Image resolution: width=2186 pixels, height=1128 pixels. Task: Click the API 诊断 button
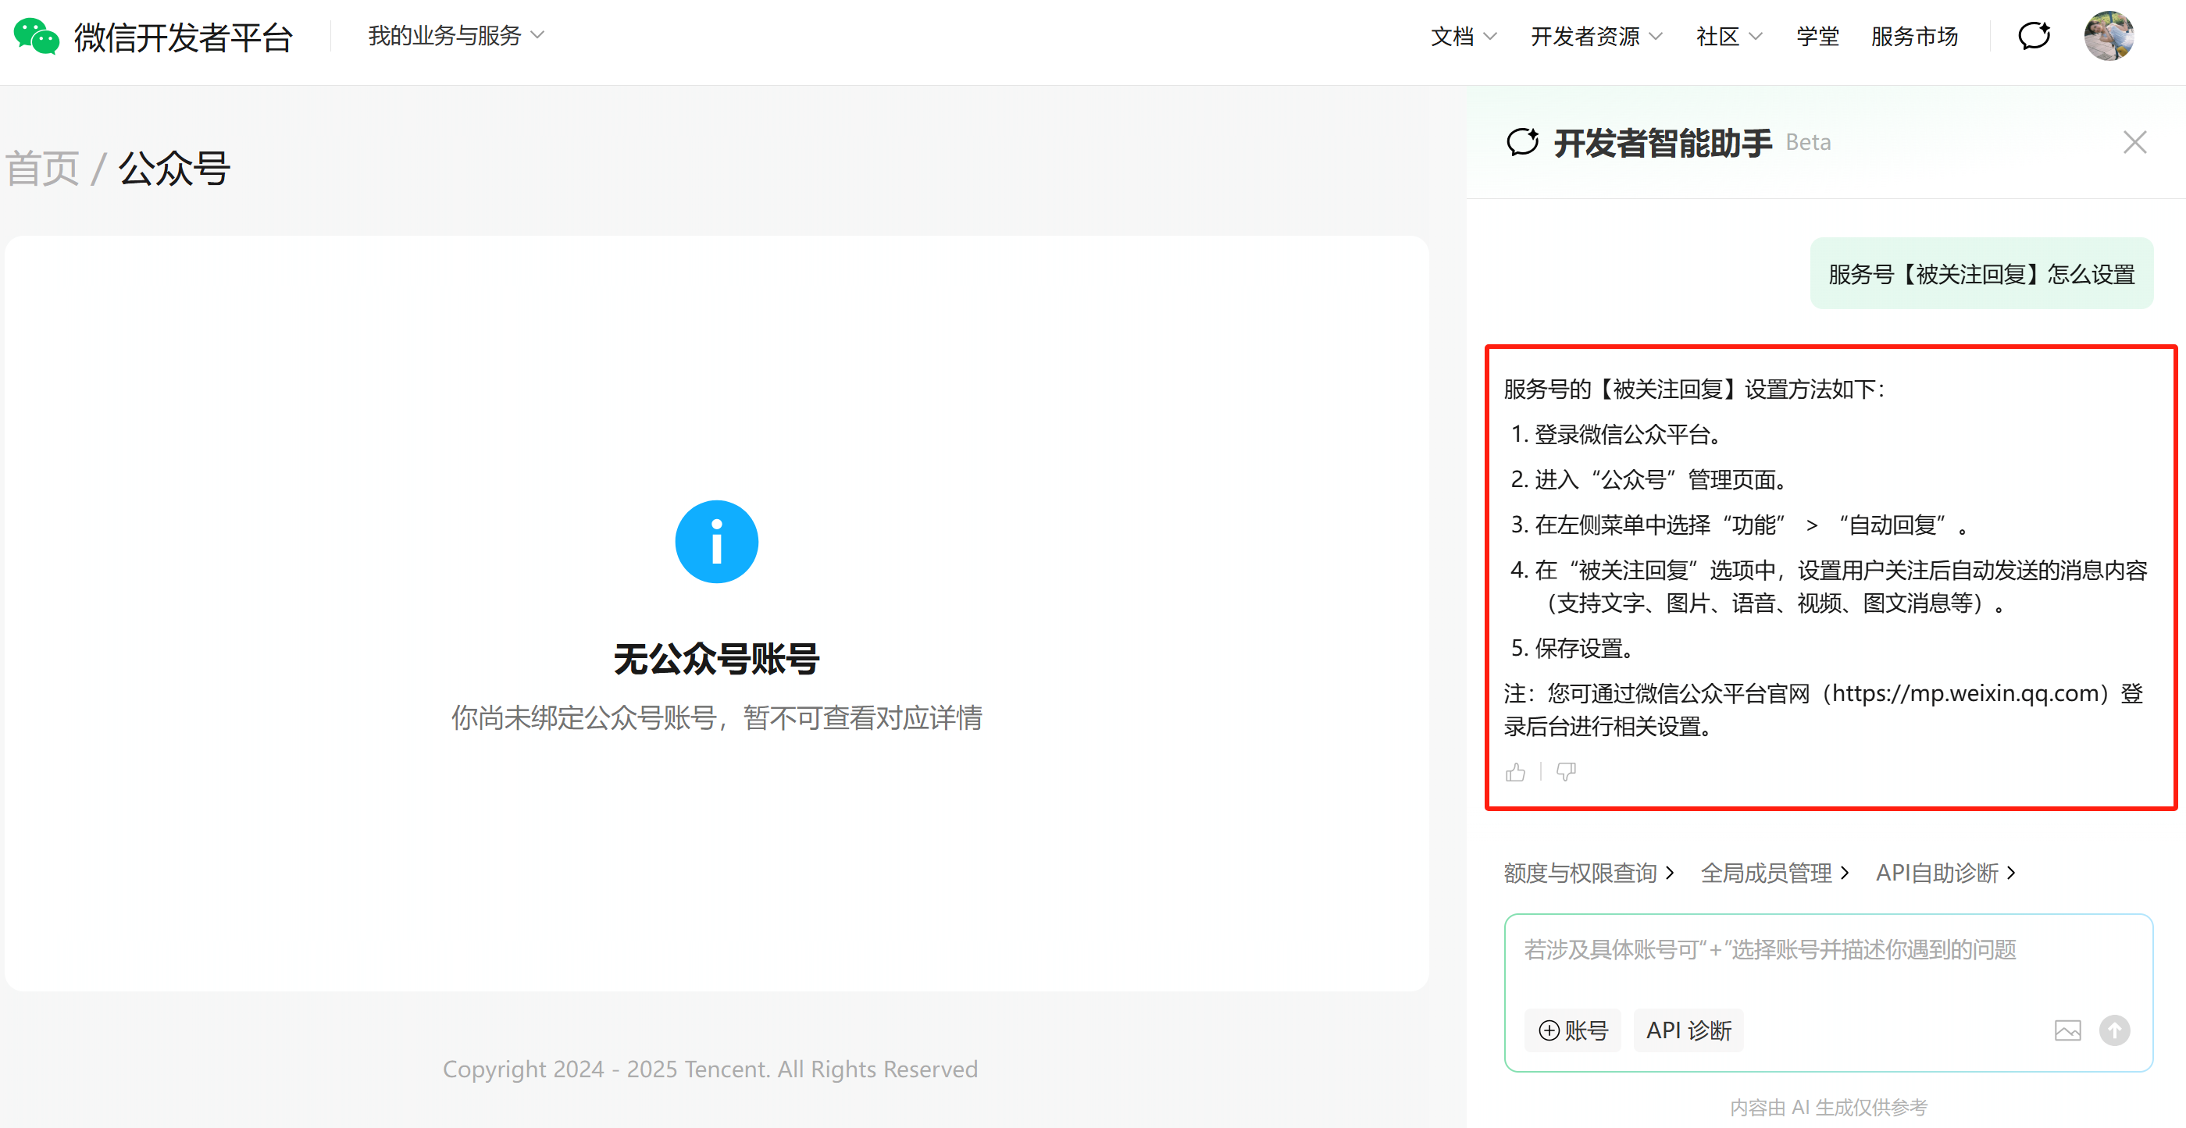pos(1688,1030)
